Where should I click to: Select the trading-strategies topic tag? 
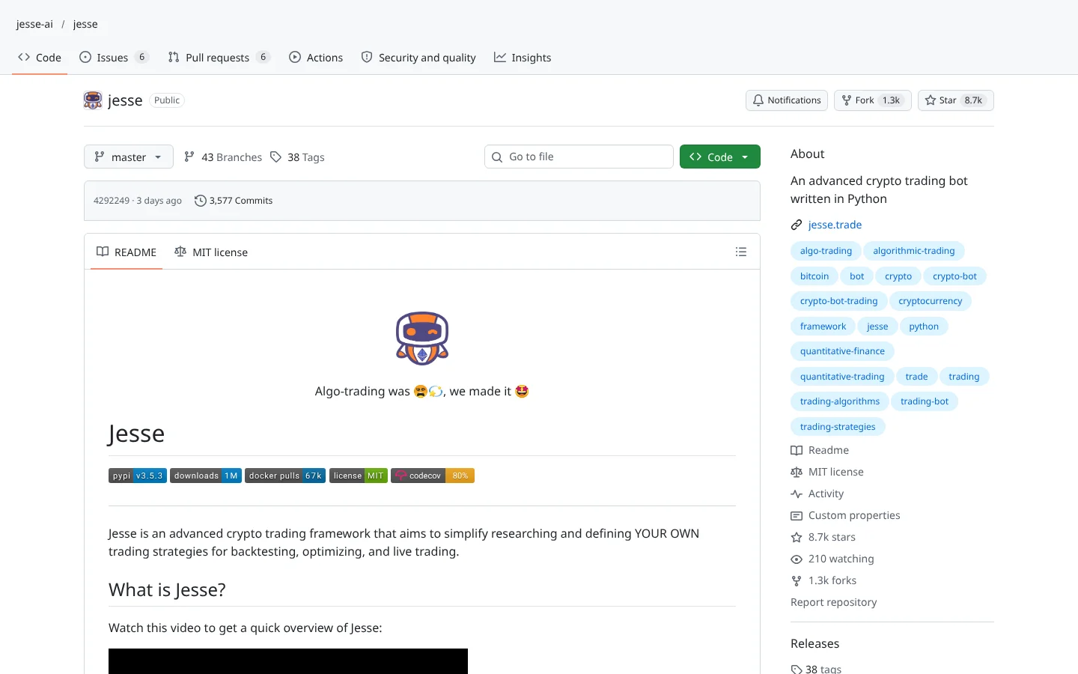point(838,427)
